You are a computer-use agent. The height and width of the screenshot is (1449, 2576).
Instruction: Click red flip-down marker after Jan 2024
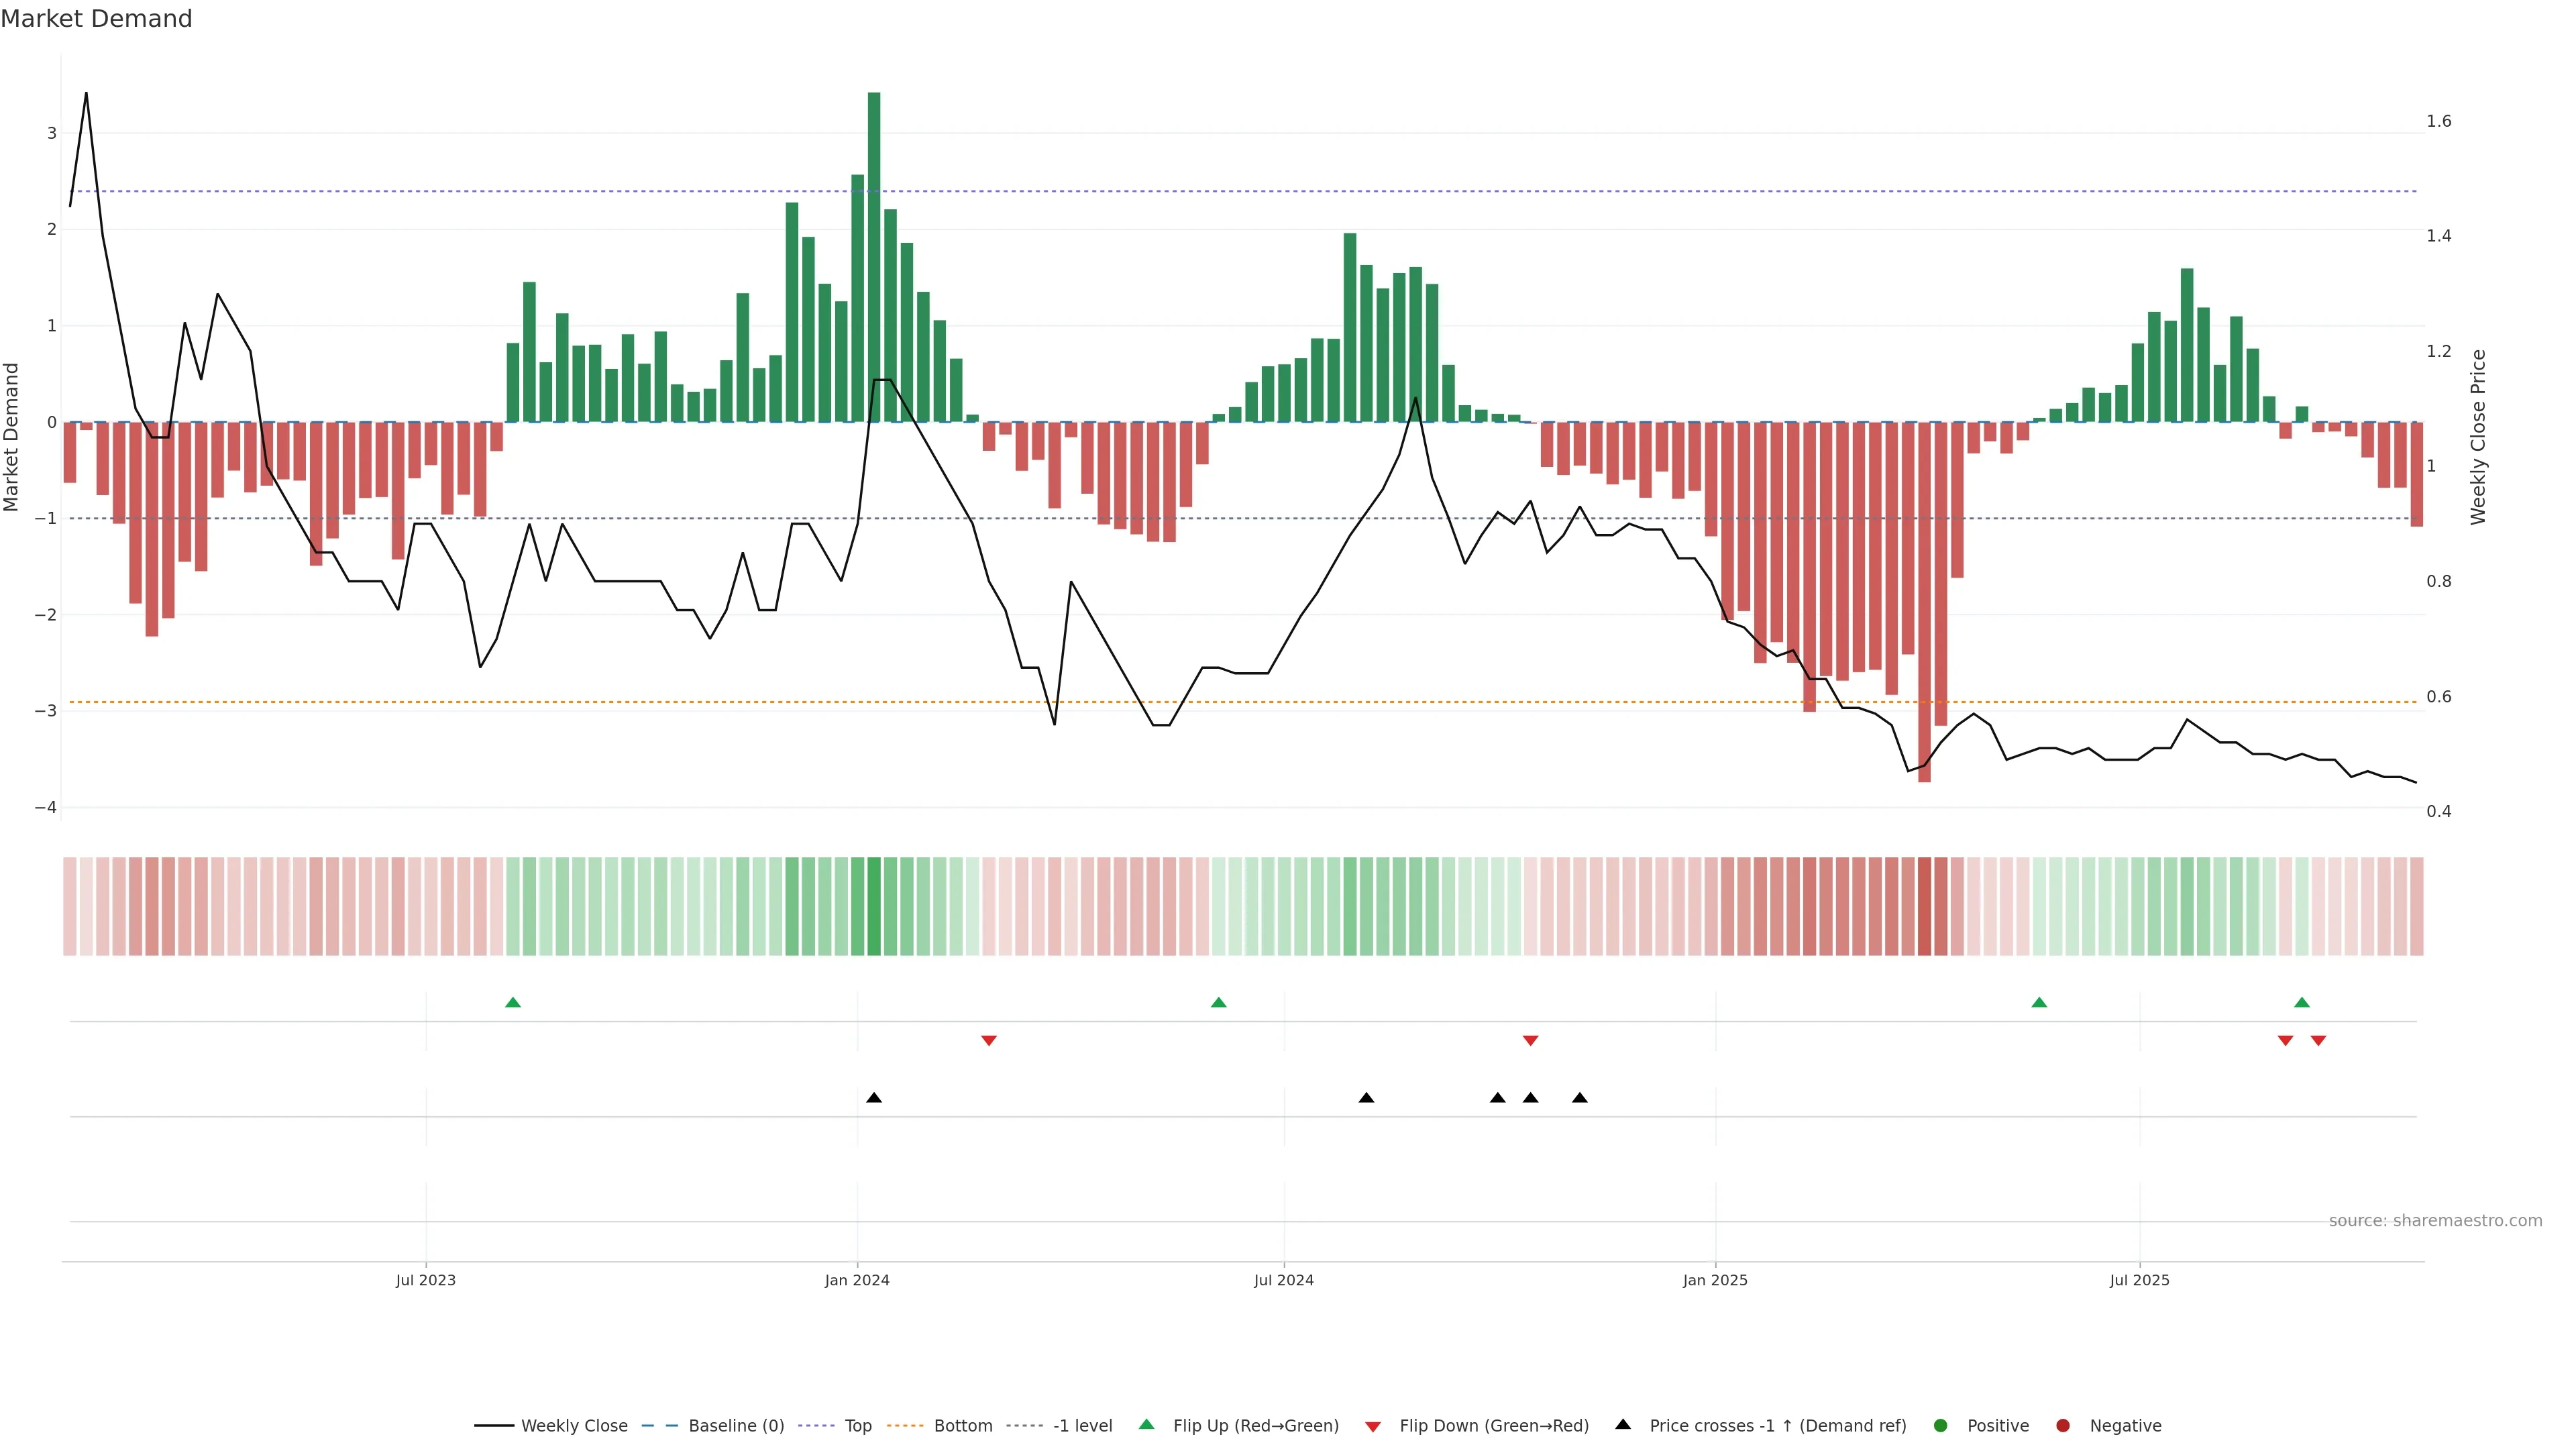pyautogui.click(x=989, y=1041)
